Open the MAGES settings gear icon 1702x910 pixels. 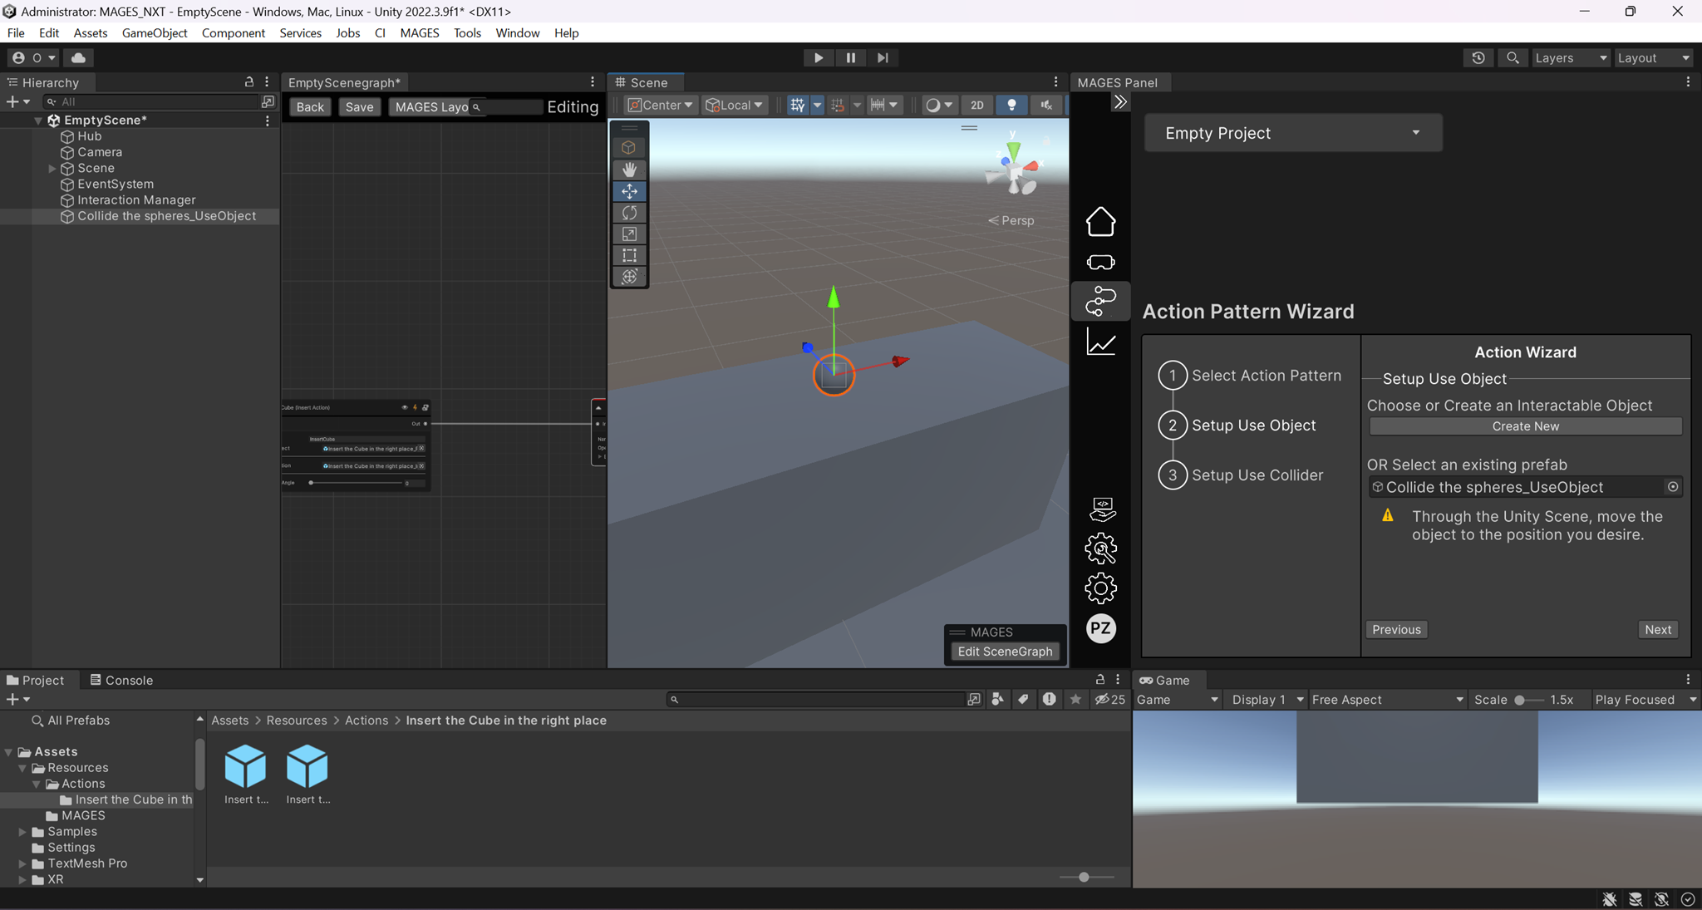1100,588
